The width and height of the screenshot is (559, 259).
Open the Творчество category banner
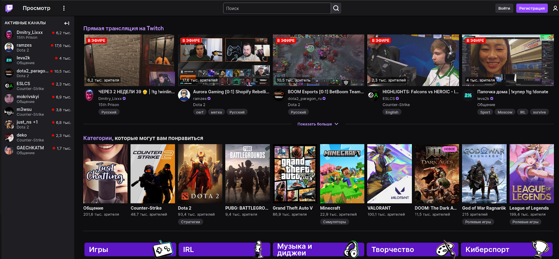click(412, 250)
